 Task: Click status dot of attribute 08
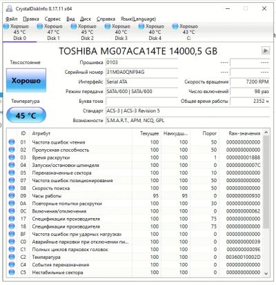(12, 188)
